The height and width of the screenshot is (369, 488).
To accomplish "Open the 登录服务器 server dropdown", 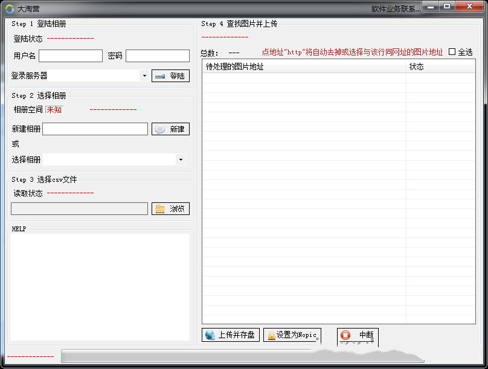I will [144, 75].
